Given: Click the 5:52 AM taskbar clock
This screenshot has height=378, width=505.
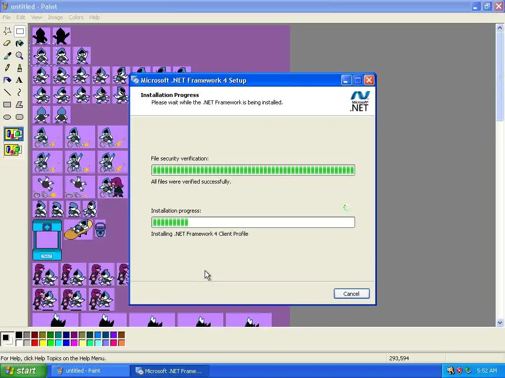Looking at the screenshot, I should point(487,371).
